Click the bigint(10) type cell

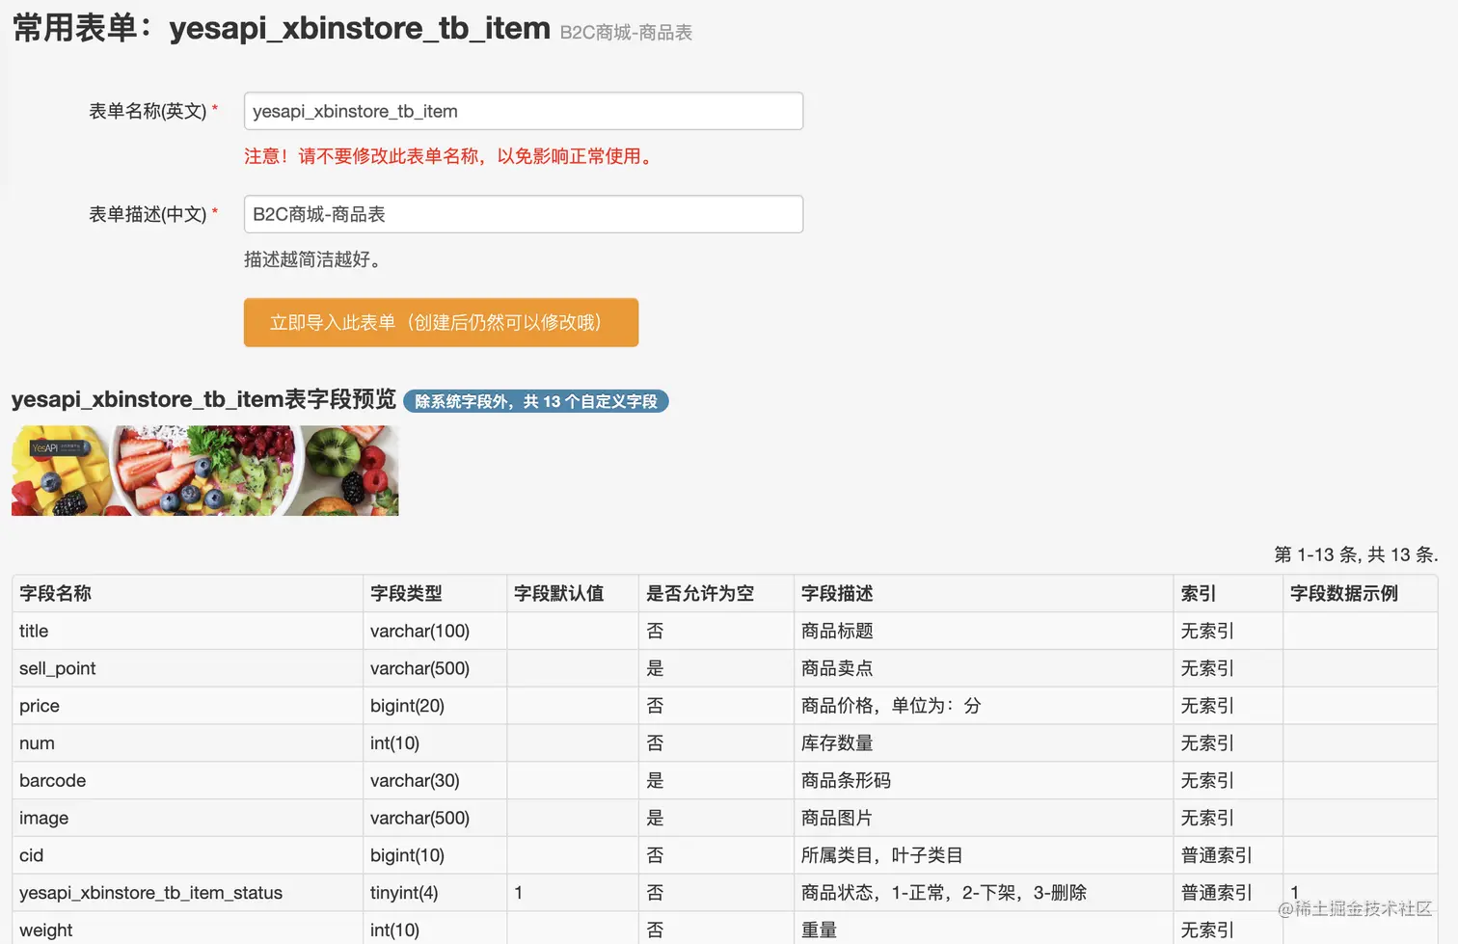coord(435,855)
